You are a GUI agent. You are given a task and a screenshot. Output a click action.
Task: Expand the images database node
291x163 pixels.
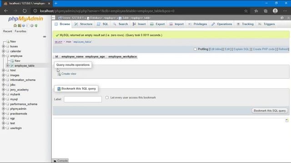[x=3, y=75]
